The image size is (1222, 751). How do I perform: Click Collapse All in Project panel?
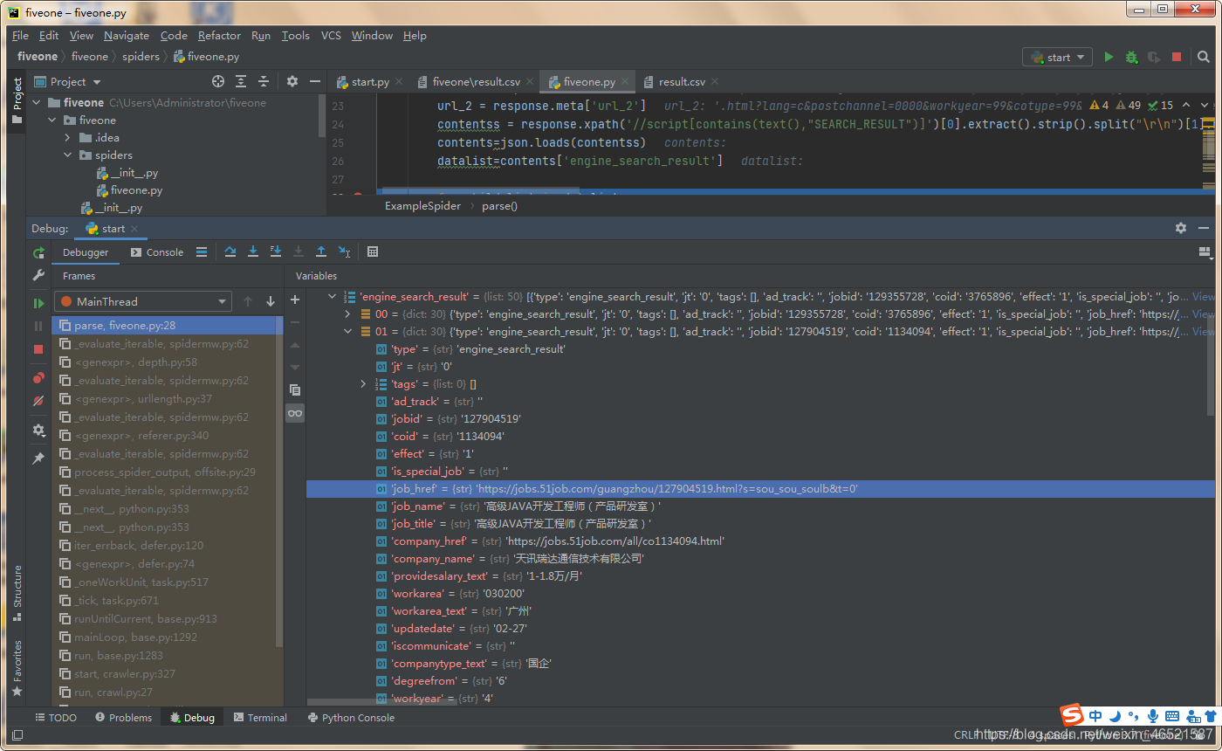[x=264, y=81]
